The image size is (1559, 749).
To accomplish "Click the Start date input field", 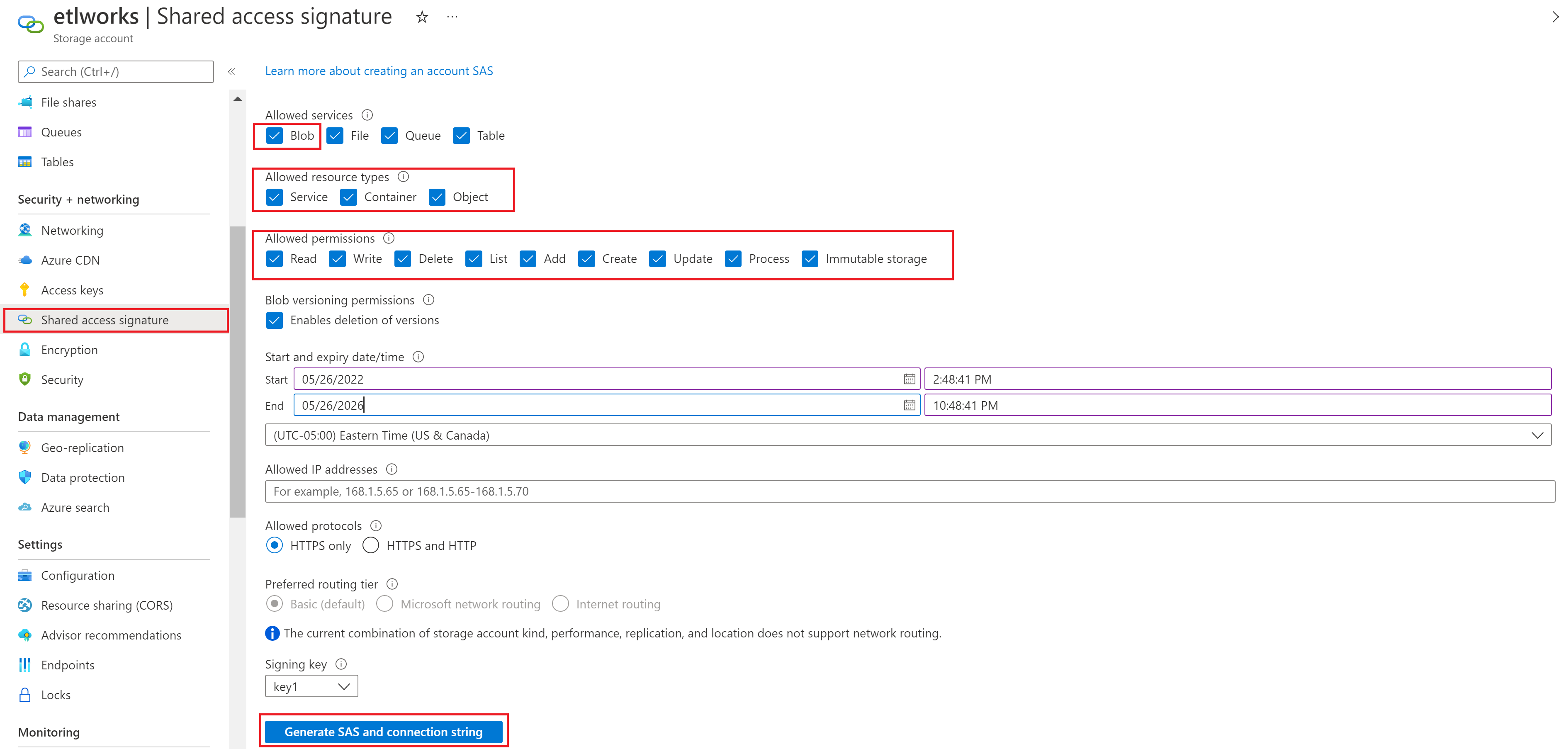I will tap(606, 379).
